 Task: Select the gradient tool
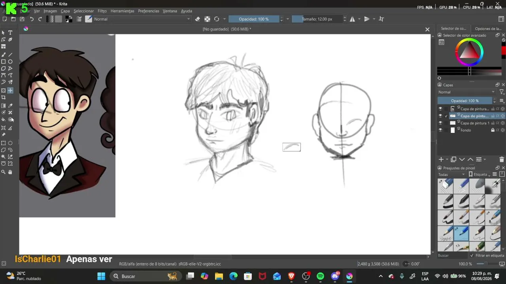4,106
